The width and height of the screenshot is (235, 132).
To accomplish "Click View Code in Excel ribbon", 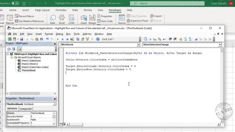I will [x=105, y=21].
